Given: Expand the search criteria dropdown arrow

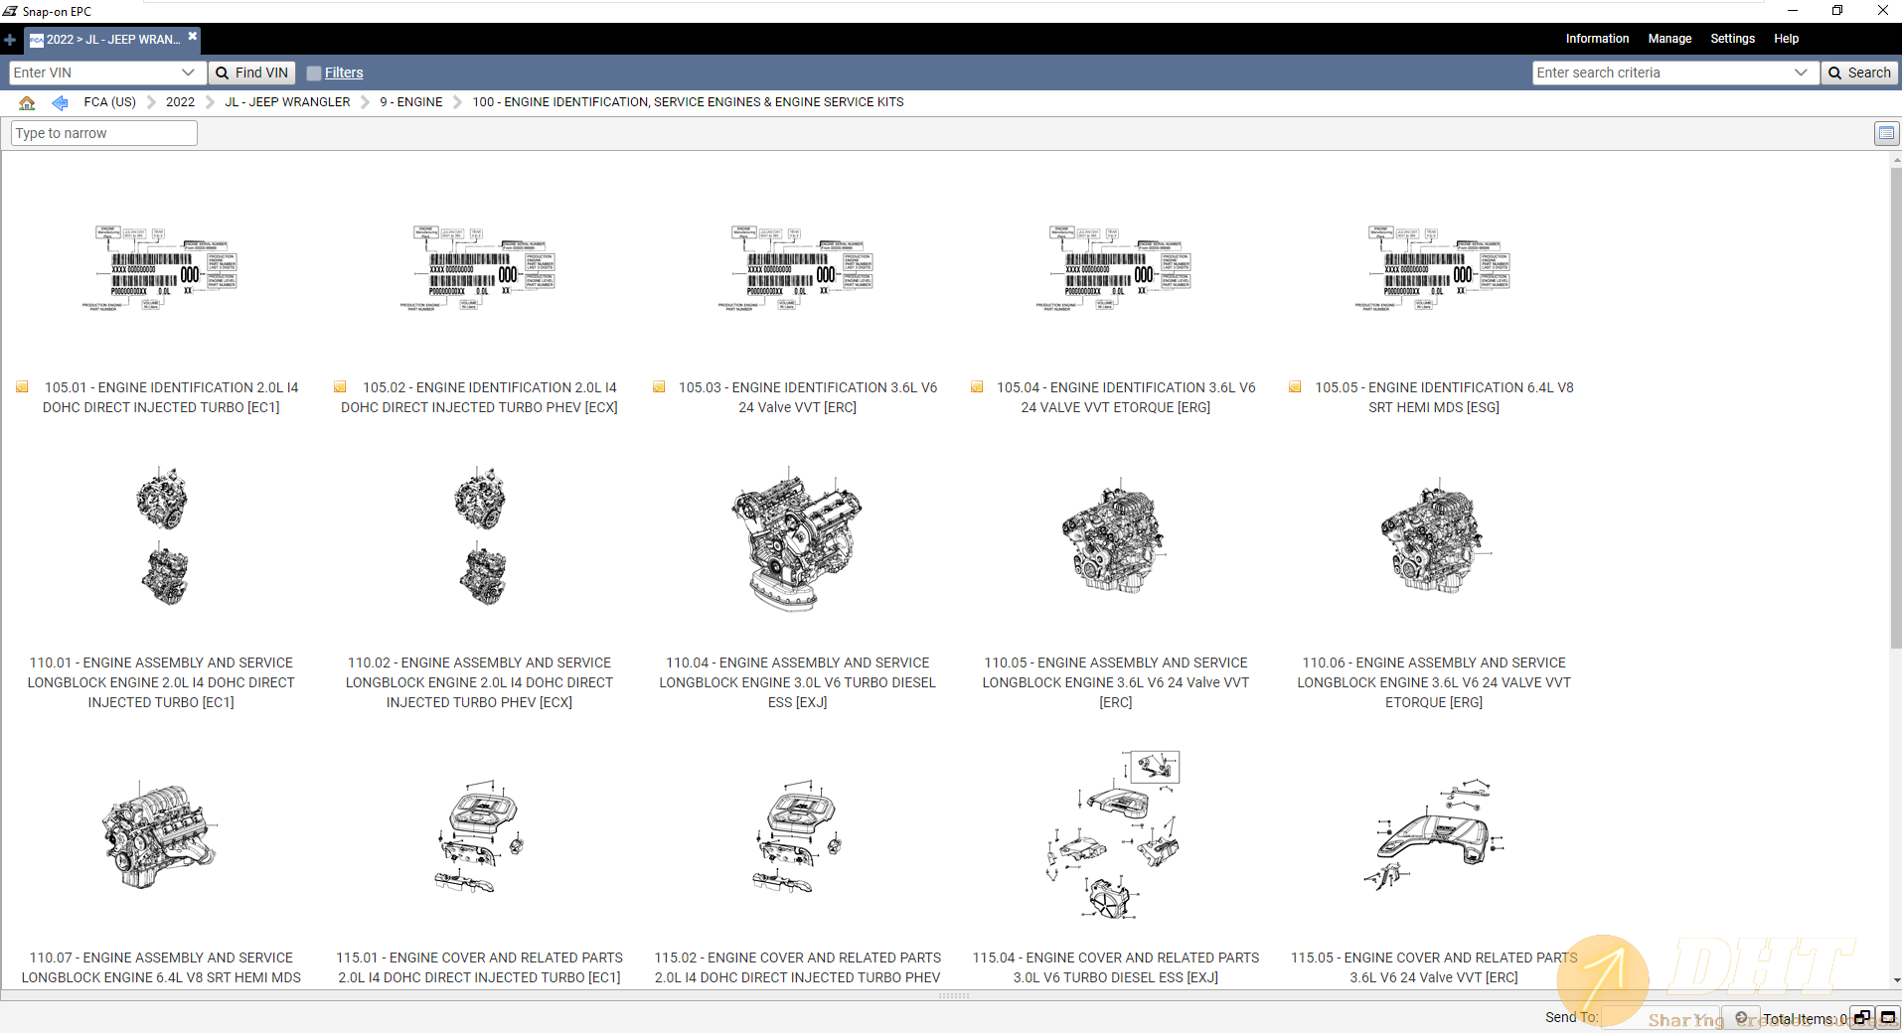Looking at the screenshot, I should (x=1801, y=73).
